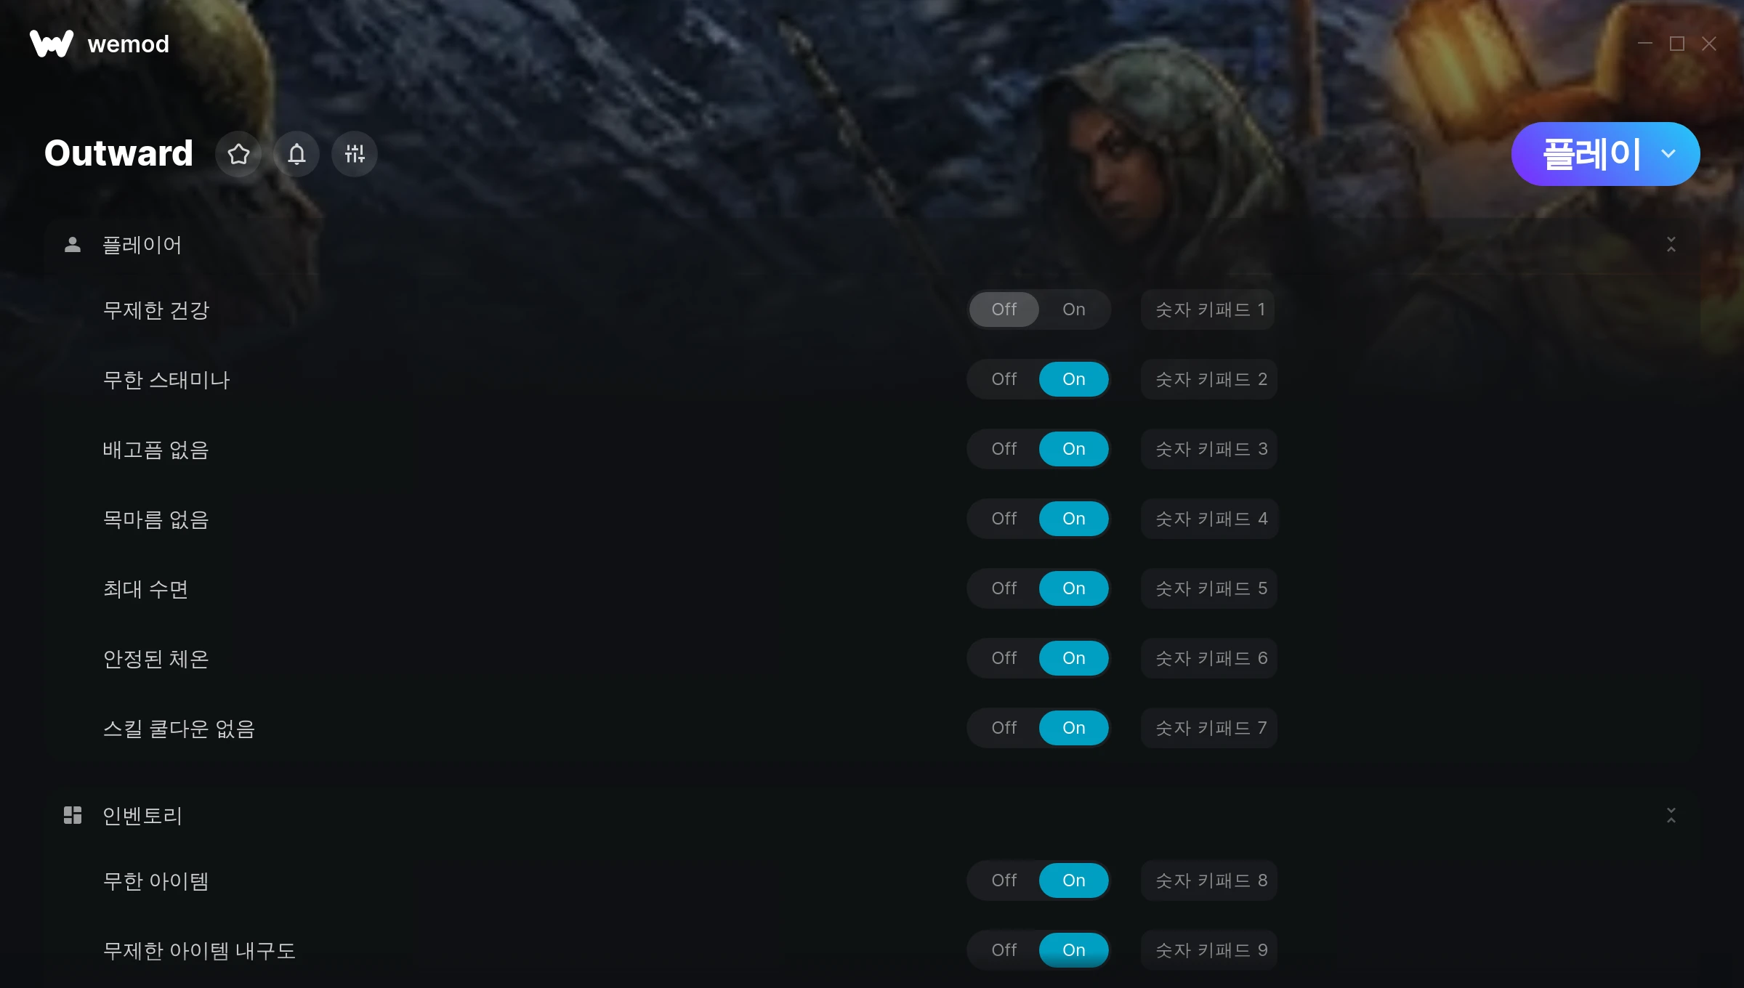Collapse the 플레이어 category section
The image size is (1744, 988).
[1671, 245]
